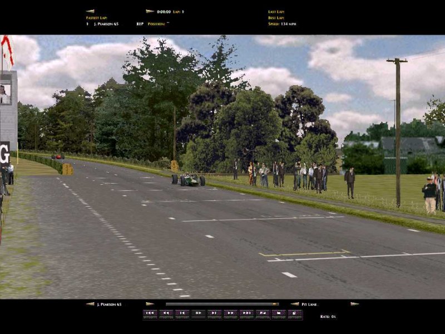
Task: Click J. Pearson 65 under Fastest Lap
Action: coord(106,24)
